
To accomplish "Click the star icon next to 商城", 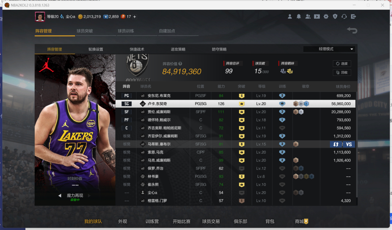I will coord(306,221).
